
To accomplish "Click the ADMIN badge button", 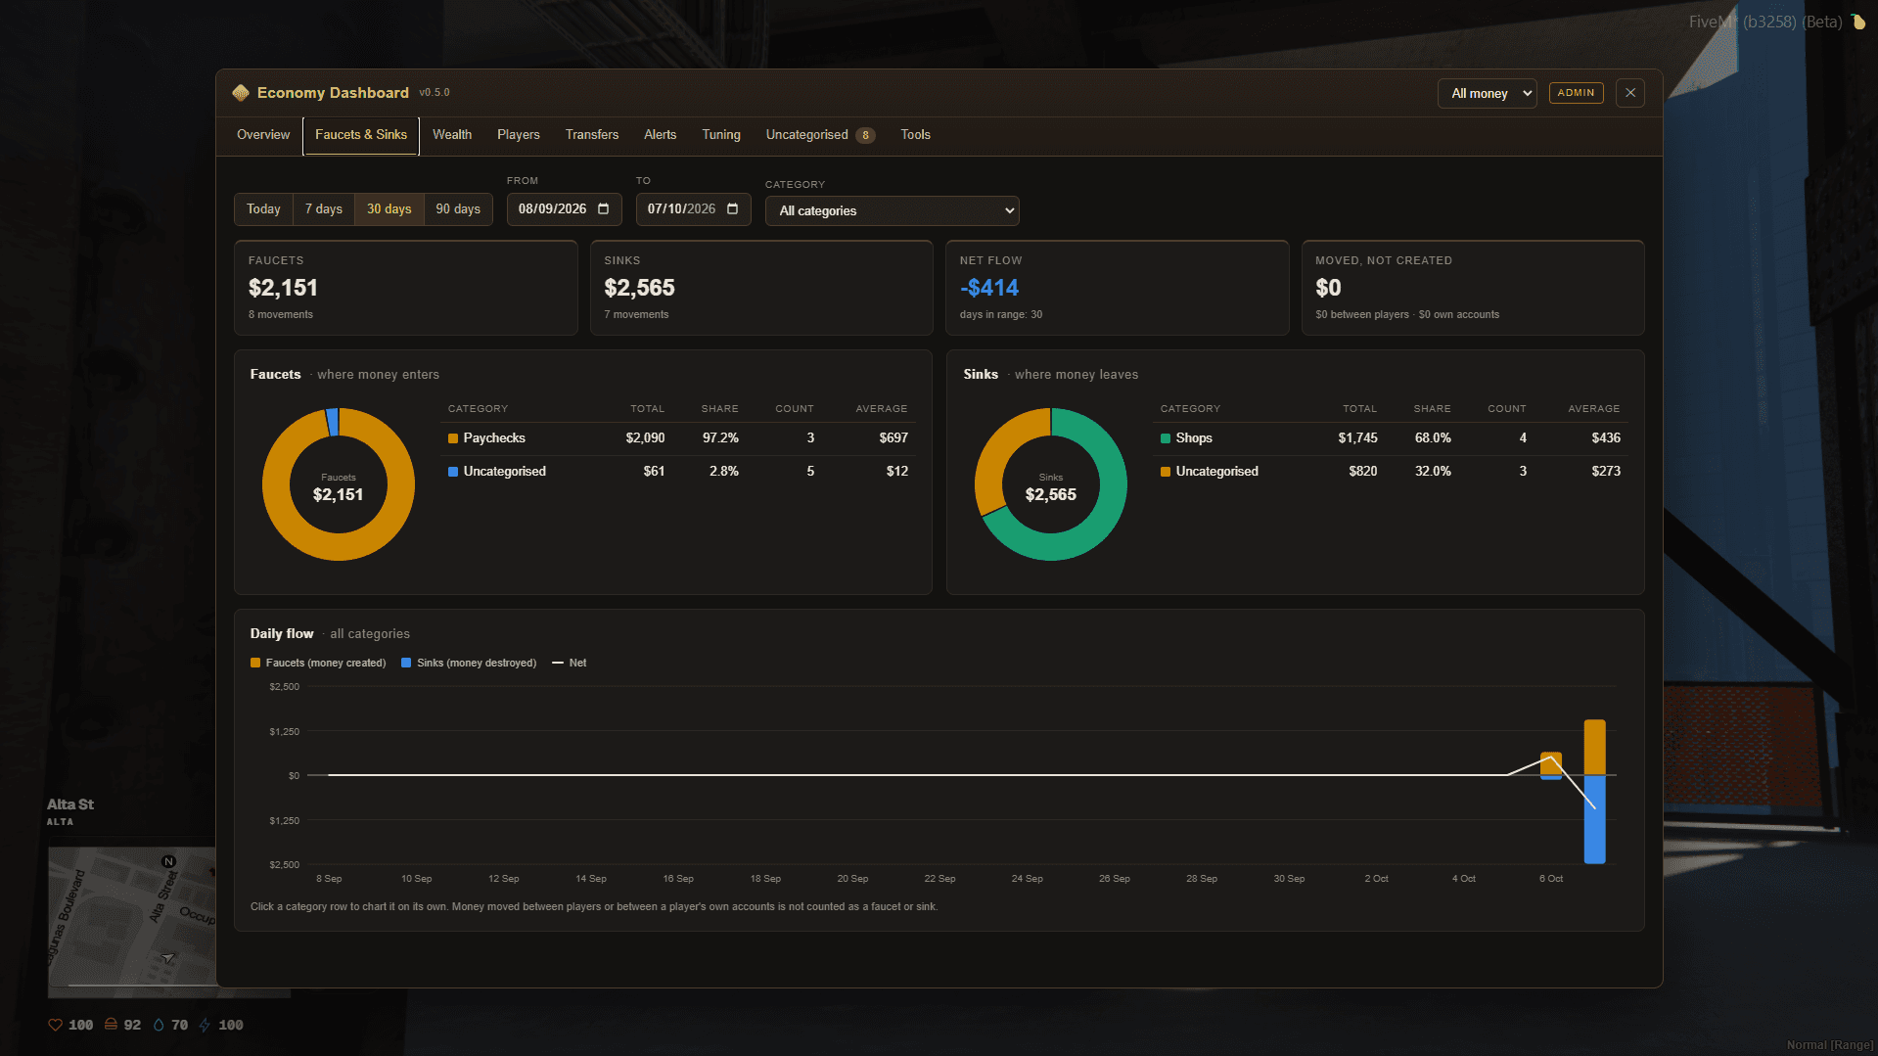I will click(1576, 93).
